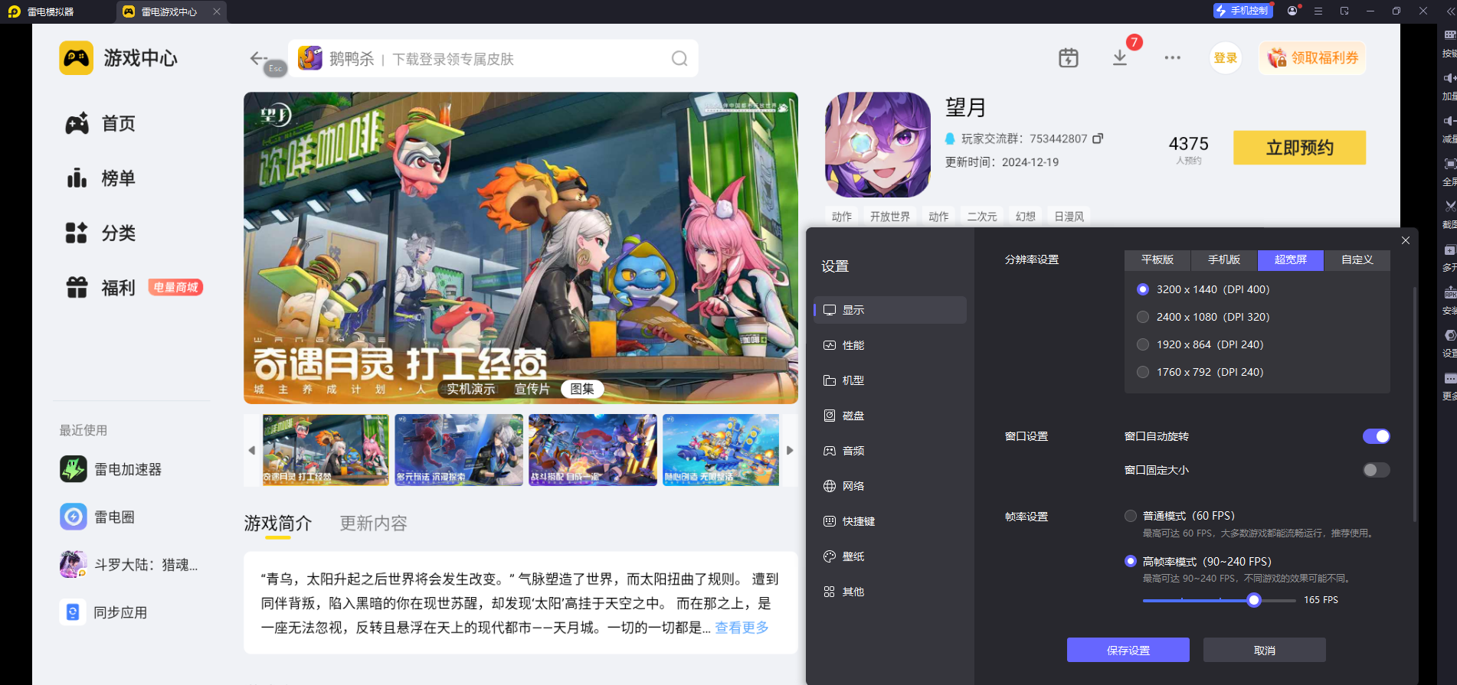The height and width of the screenshot is (685, 1457).
Task: Launch 雷电加速器 from recently used
Action: (x=111, y=469)
